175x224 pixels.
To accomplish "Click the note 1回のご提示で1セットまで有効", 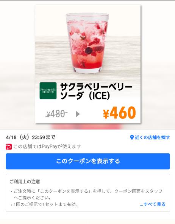I will pyautogui.click(x=45, y=204).
